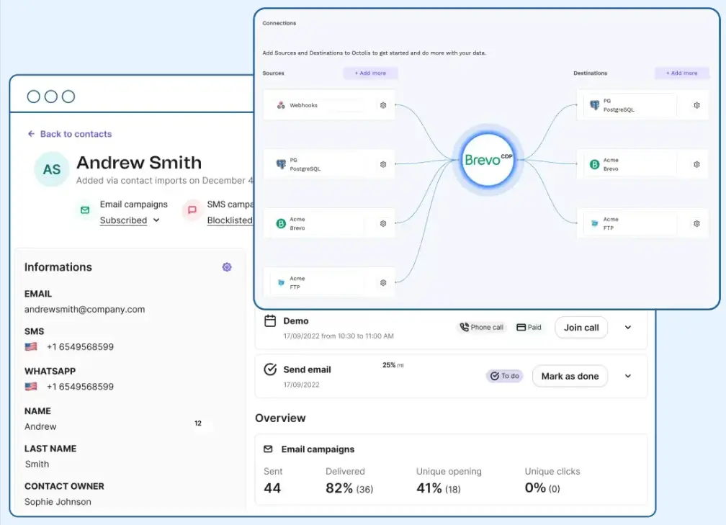Open settings gear for PostgreSQL destination
This screenshot has height=525, width=726.
696,105
